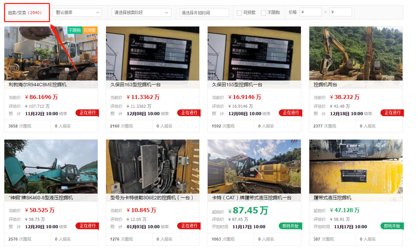This screenshot has height=251, width=419.
Task: Click the 不限购 badge on first listing
Action: (x=75, y=30)
